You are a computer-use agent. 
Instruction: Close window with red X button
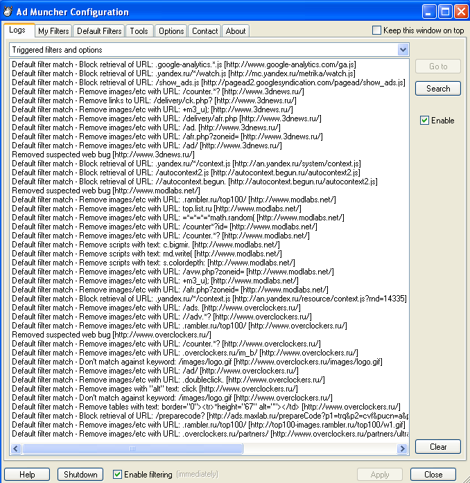461,12
